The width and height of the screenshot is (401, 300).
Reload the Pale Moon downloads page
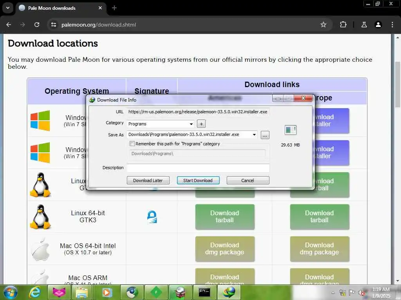point(37,25)
